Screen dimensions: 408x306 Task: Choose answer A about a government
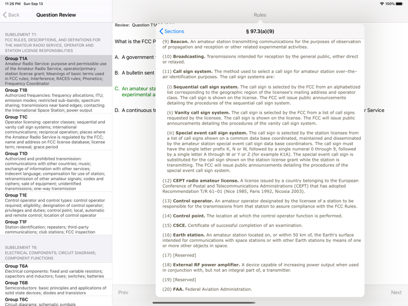135,57
